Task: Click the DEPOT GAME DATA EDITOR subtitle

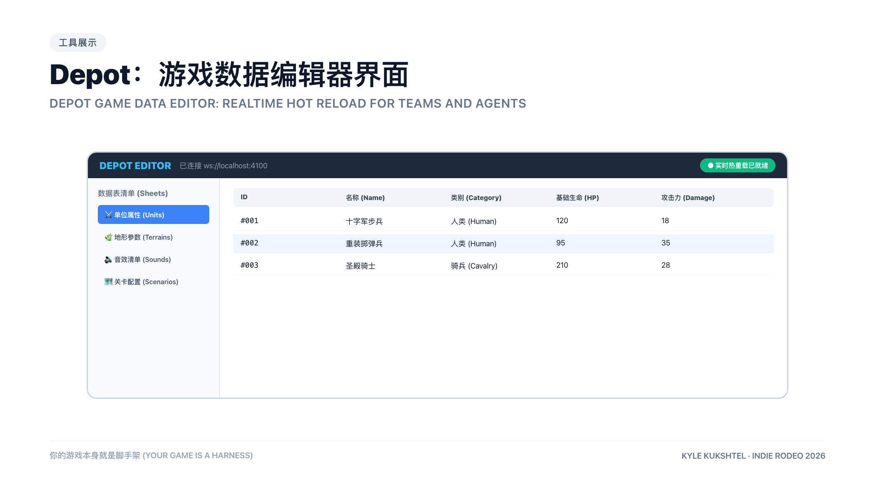Action: [288, 104]
